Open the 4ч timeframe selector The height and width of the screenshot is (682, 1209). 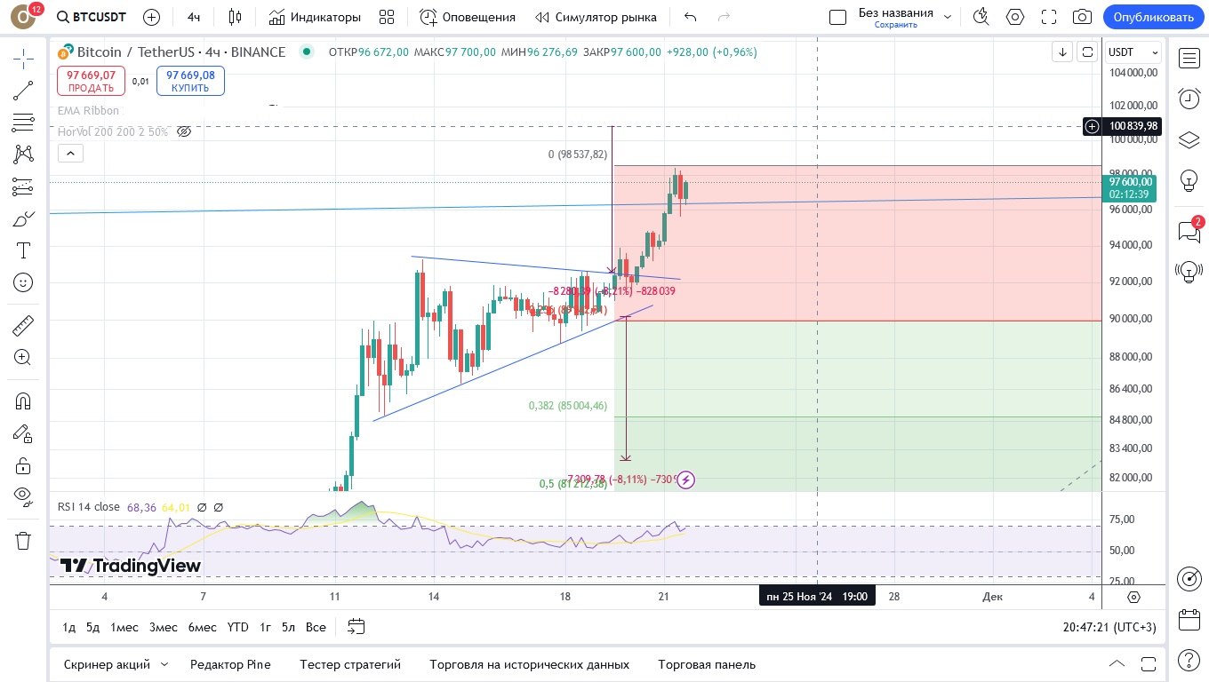point(194,17)
